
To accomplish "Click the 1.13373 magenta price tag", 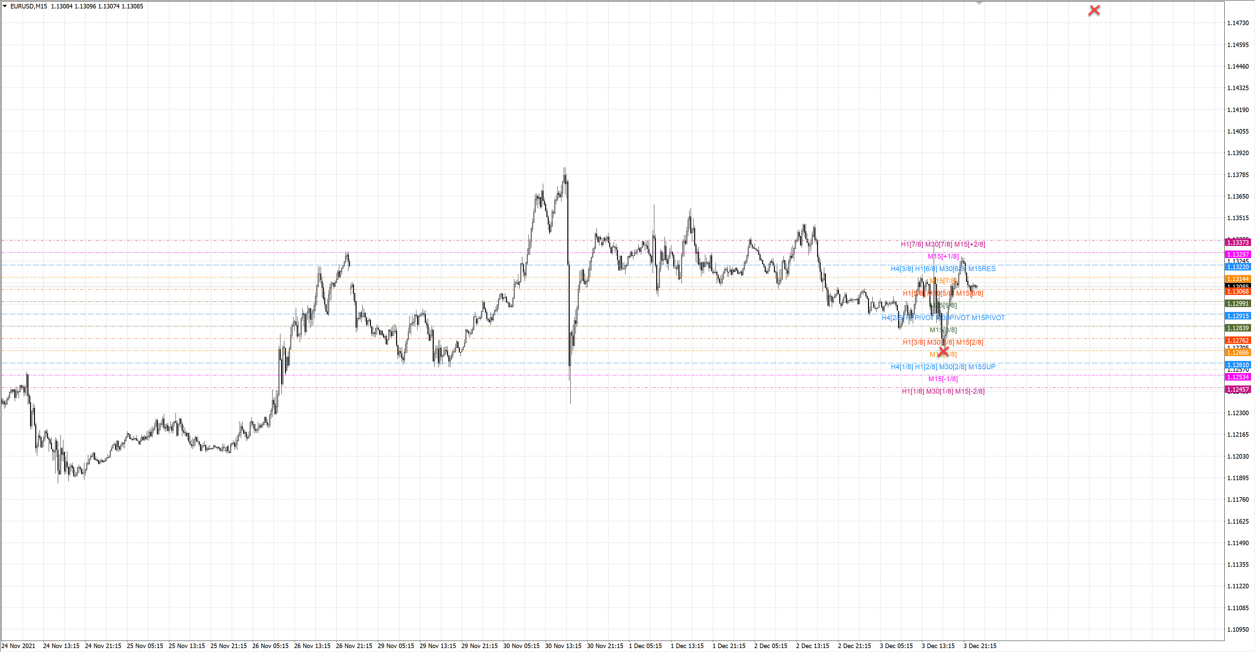I will pos(1237,242).
